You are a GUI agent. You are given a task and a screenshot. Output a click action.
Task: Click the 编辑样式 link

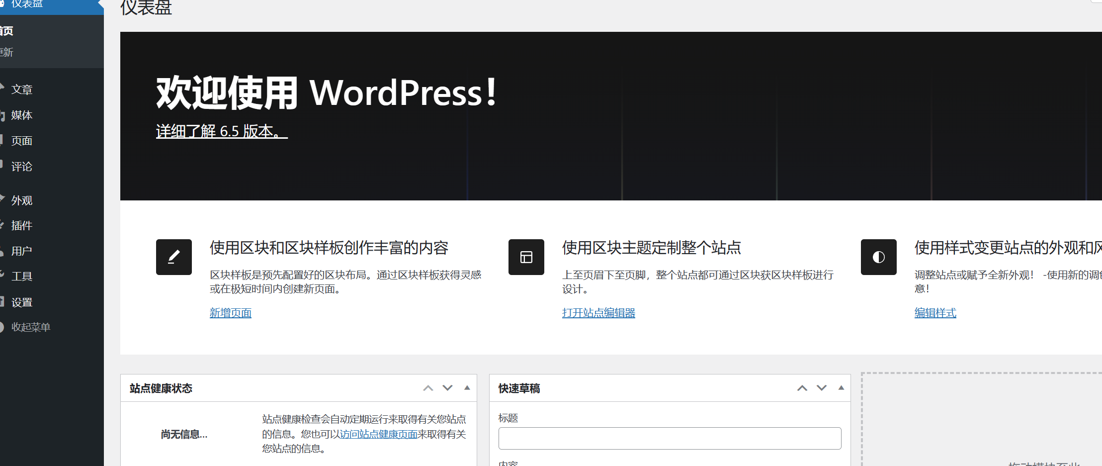(935, 313)
